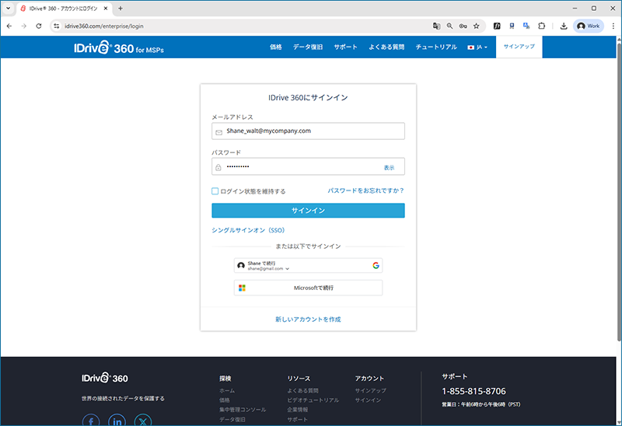Open チュートリアル in the navigation bar

436,47
